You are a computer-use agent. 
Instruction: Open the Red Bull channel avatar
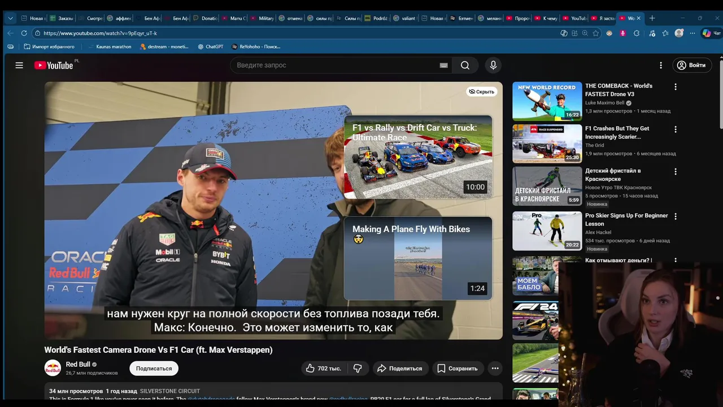click(x=53, y=368)
